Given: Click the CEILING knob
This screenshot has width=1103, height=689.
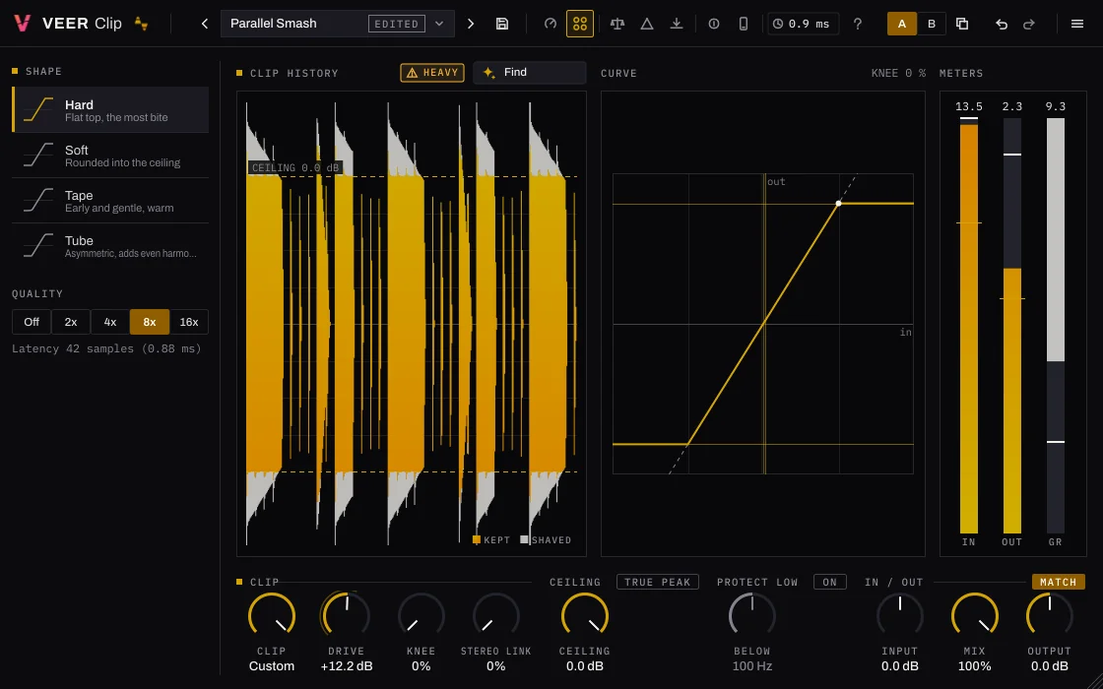Looking at the screenshot, I should click(x=585, y=616).
